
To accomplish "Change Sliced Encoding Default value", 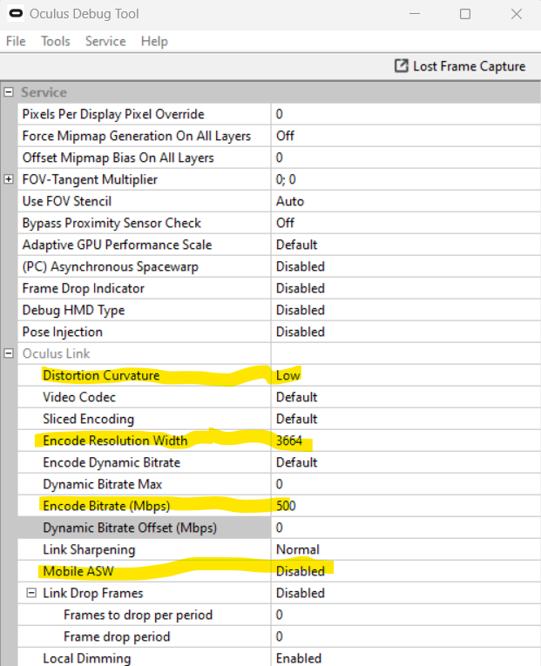I will click(x=406, y=419).
